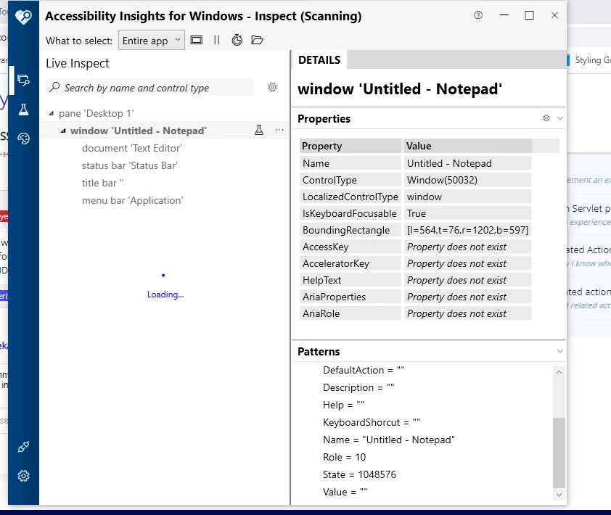Select the 'Window(50032)' ControlType value

(x=467, y=180)
